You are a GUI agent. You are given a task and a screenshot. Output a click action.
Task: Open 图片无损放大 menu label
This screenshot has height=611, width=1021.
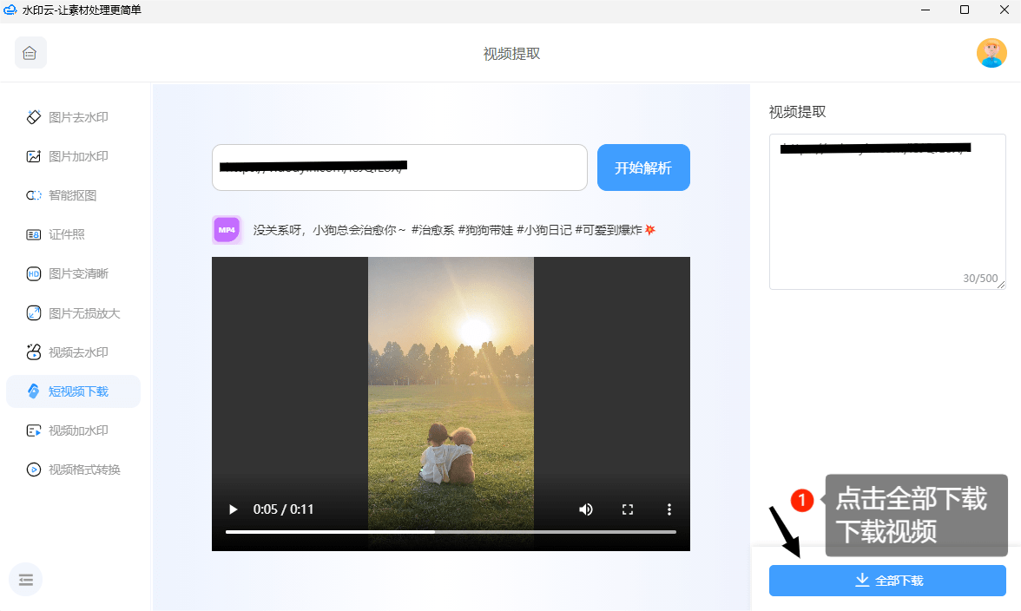[85, 313]
